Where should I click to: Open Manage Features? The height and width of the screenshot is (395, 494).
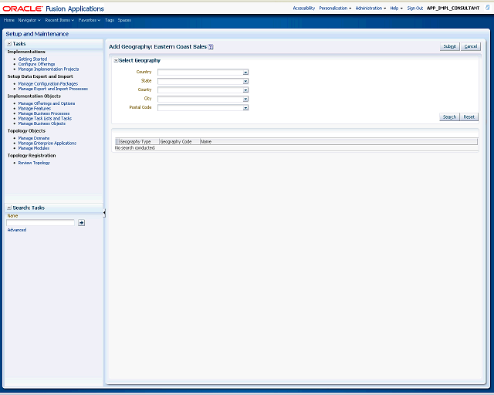[34, 108]
